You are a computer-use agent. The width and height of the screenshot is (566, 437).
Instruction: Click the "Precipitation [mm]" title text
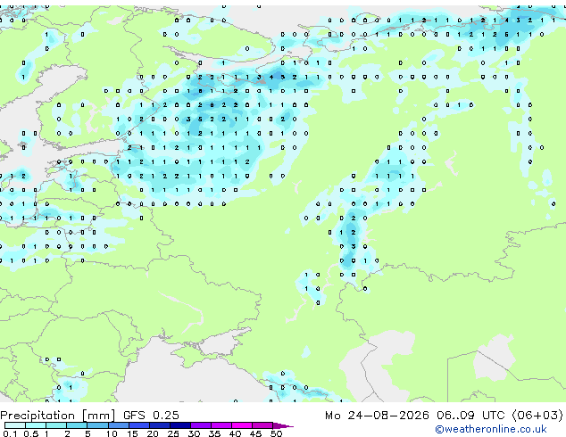[x=57, y=416]
